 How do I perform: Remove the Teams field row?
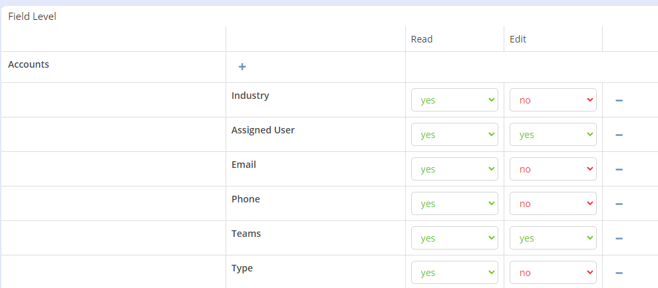tap(619, 238)
